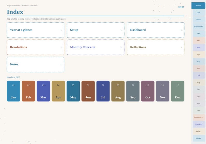Click the chevron arrow on Reflections tile

[181, 47]
